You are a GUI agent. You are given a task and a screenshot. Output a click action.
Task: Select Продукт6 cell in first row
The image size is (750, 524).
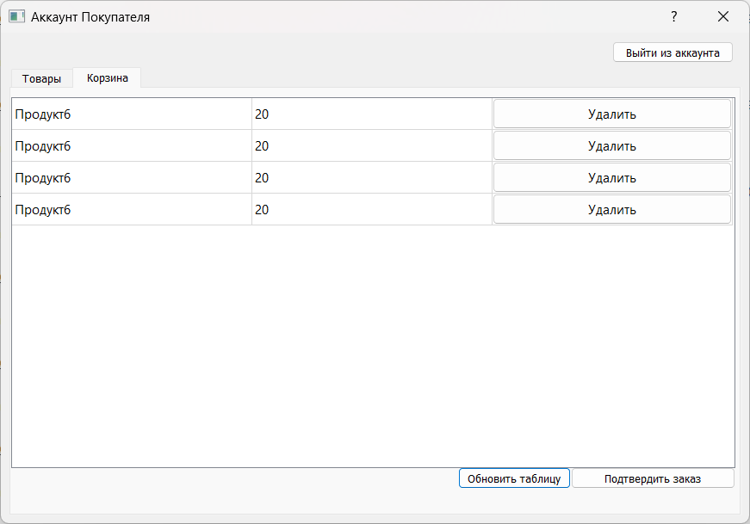pos(132,114)
